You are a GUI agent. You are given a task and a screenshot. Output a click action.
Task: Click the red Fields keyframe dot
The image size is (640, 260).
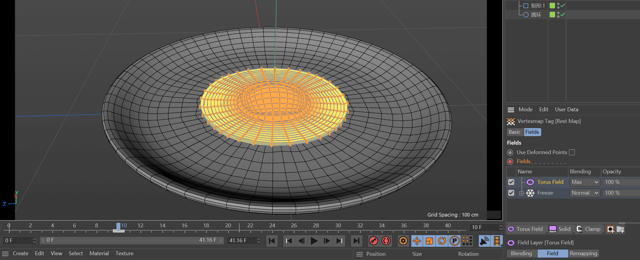point(510,161)
